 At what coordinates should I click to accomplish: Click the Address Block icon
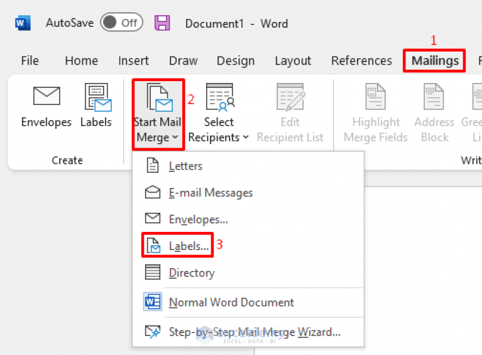(x=434, y=96)
